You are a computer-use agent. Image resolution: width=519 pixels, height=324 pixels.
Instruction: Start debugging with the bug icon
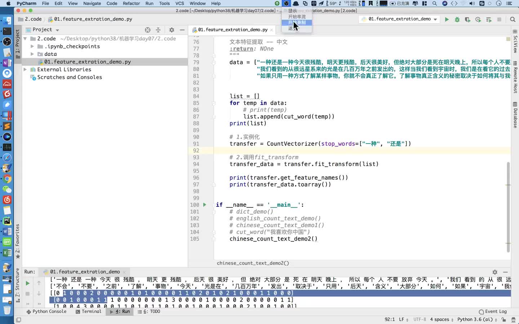pos(457,19)
